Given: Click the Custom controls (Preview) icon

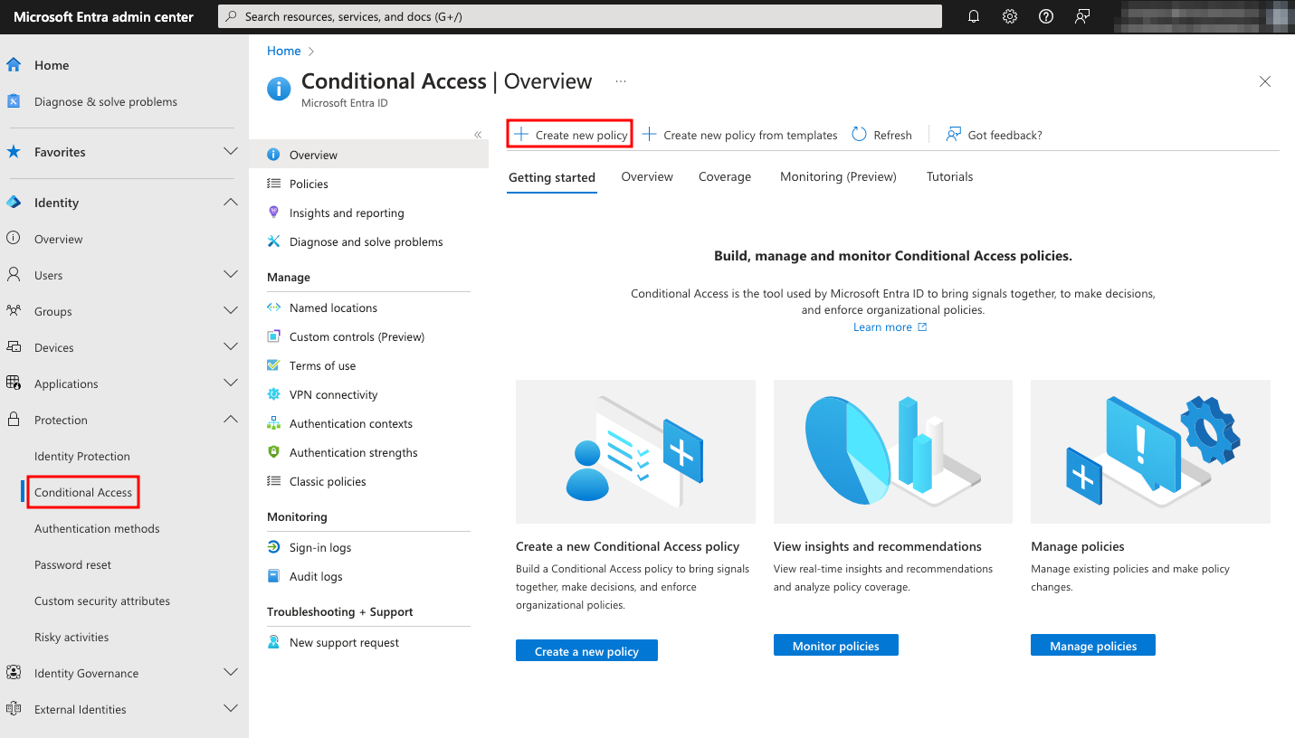Looking at the screenshot, I should click(273, 336).
